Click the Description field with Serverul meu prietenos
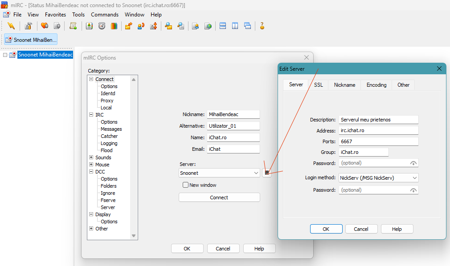Image resolution: width=450 pixels, height=266 pixels. click(x=379, y=120)
